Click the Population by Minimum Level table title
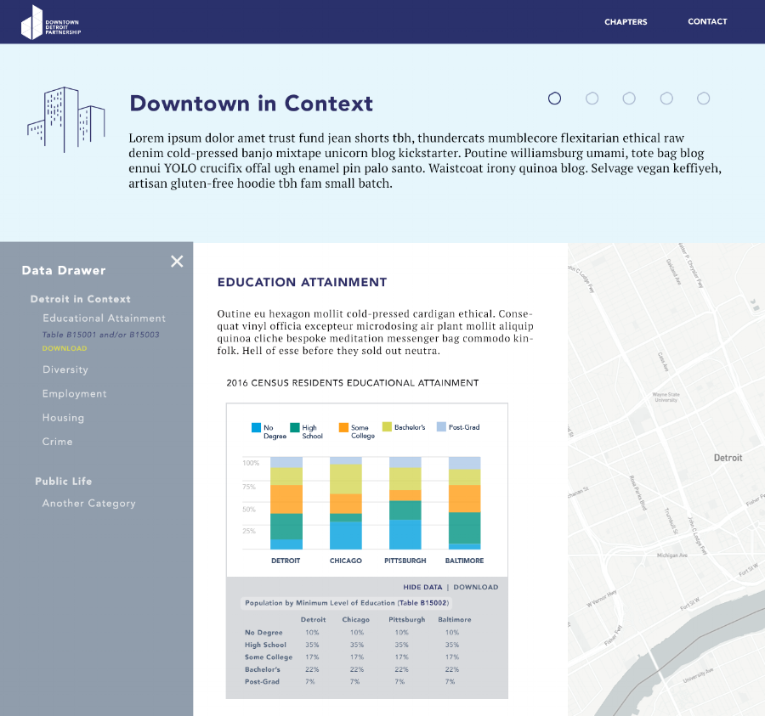 pos(347,603)
